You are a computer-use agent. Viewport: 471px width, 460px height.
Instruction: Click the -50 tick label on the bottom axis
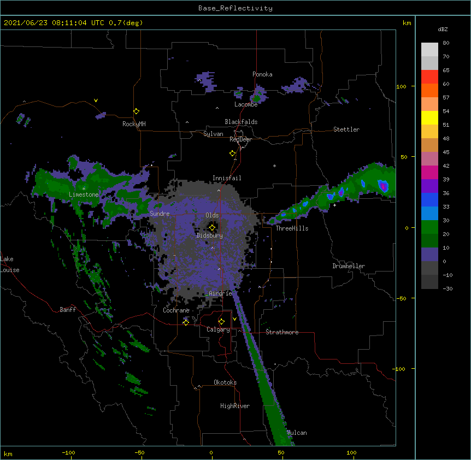click(x=139, y=452)
